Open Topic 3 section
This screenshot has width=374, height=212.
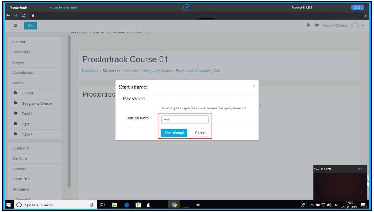point(35,124)
